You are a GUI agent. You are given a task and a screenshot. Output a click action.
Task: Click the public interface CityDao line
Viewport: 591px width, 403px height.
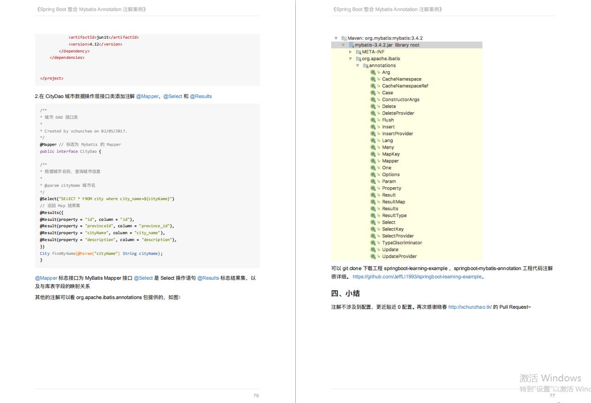coord(70,151)
